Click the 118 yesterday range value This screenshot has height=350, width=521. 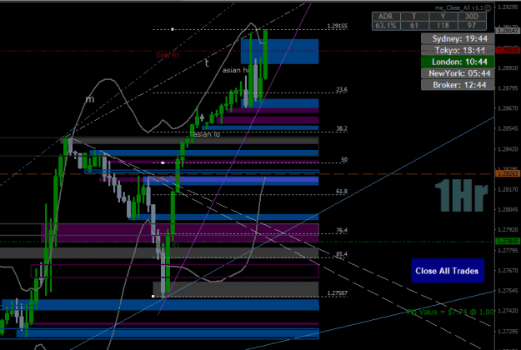point(443,26)
